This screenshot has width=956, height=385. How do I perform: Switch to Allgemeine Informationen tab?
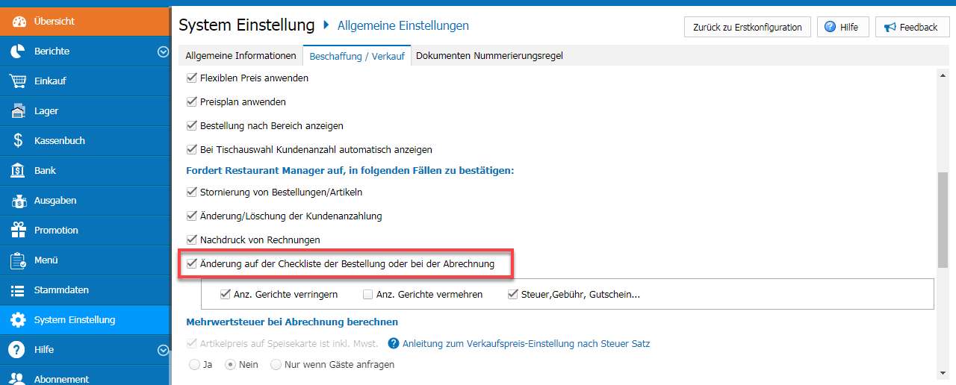[240, 56]
